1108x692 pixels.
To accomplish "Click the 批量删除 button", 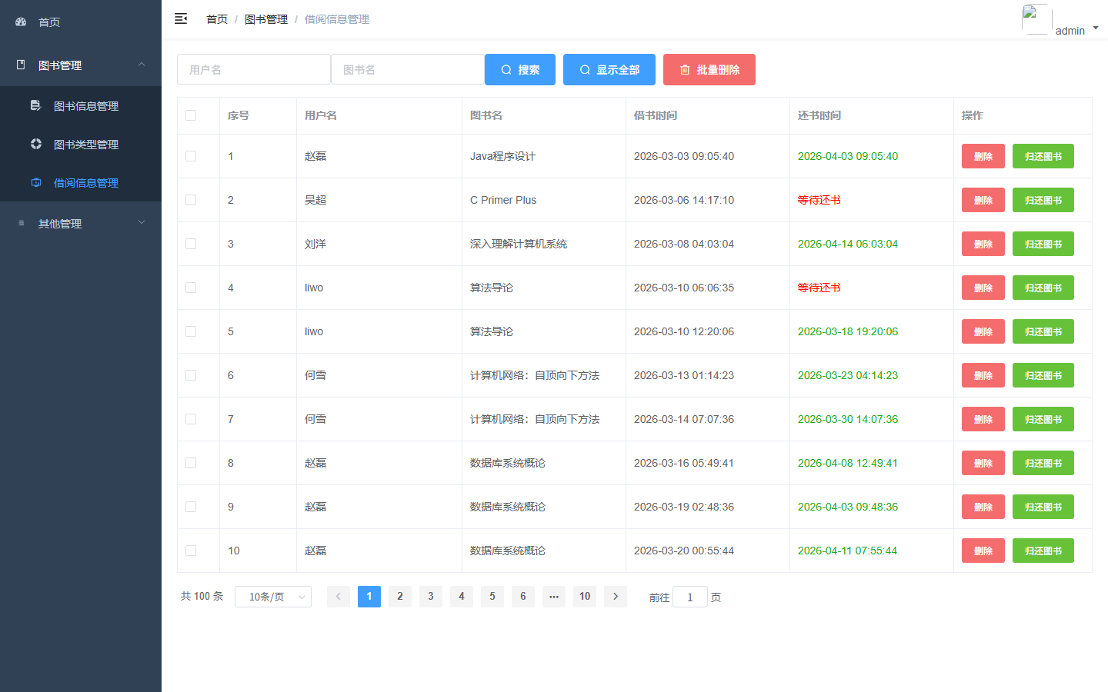I will [x=709, y=69].
